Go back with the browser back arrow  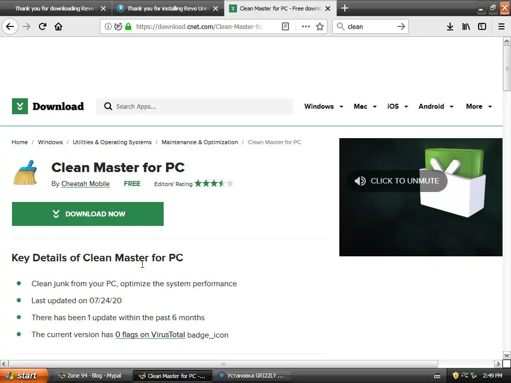point(10,26)
